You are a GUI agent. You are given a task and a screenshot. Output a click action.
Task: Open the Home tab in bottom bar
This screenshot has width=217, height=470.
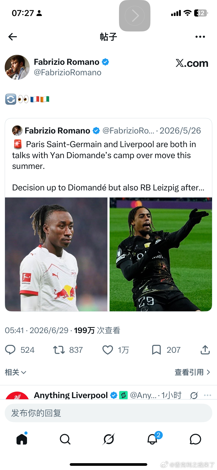point(22,439)
